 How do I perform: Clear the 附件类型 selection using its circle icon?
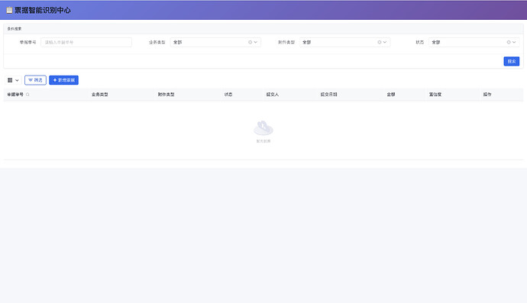click(380, 42)
